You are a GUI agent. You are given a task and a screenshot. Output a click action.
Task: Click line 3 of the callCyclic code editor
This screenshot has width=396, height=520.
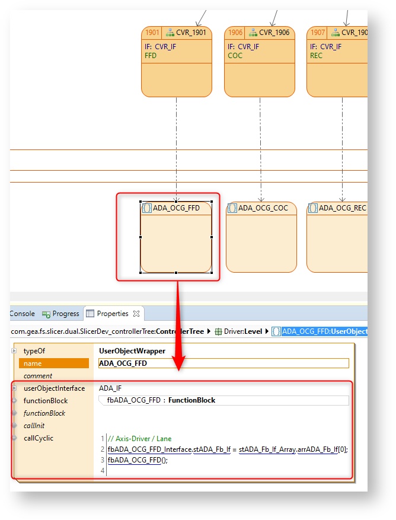click(x=138, y=460)
